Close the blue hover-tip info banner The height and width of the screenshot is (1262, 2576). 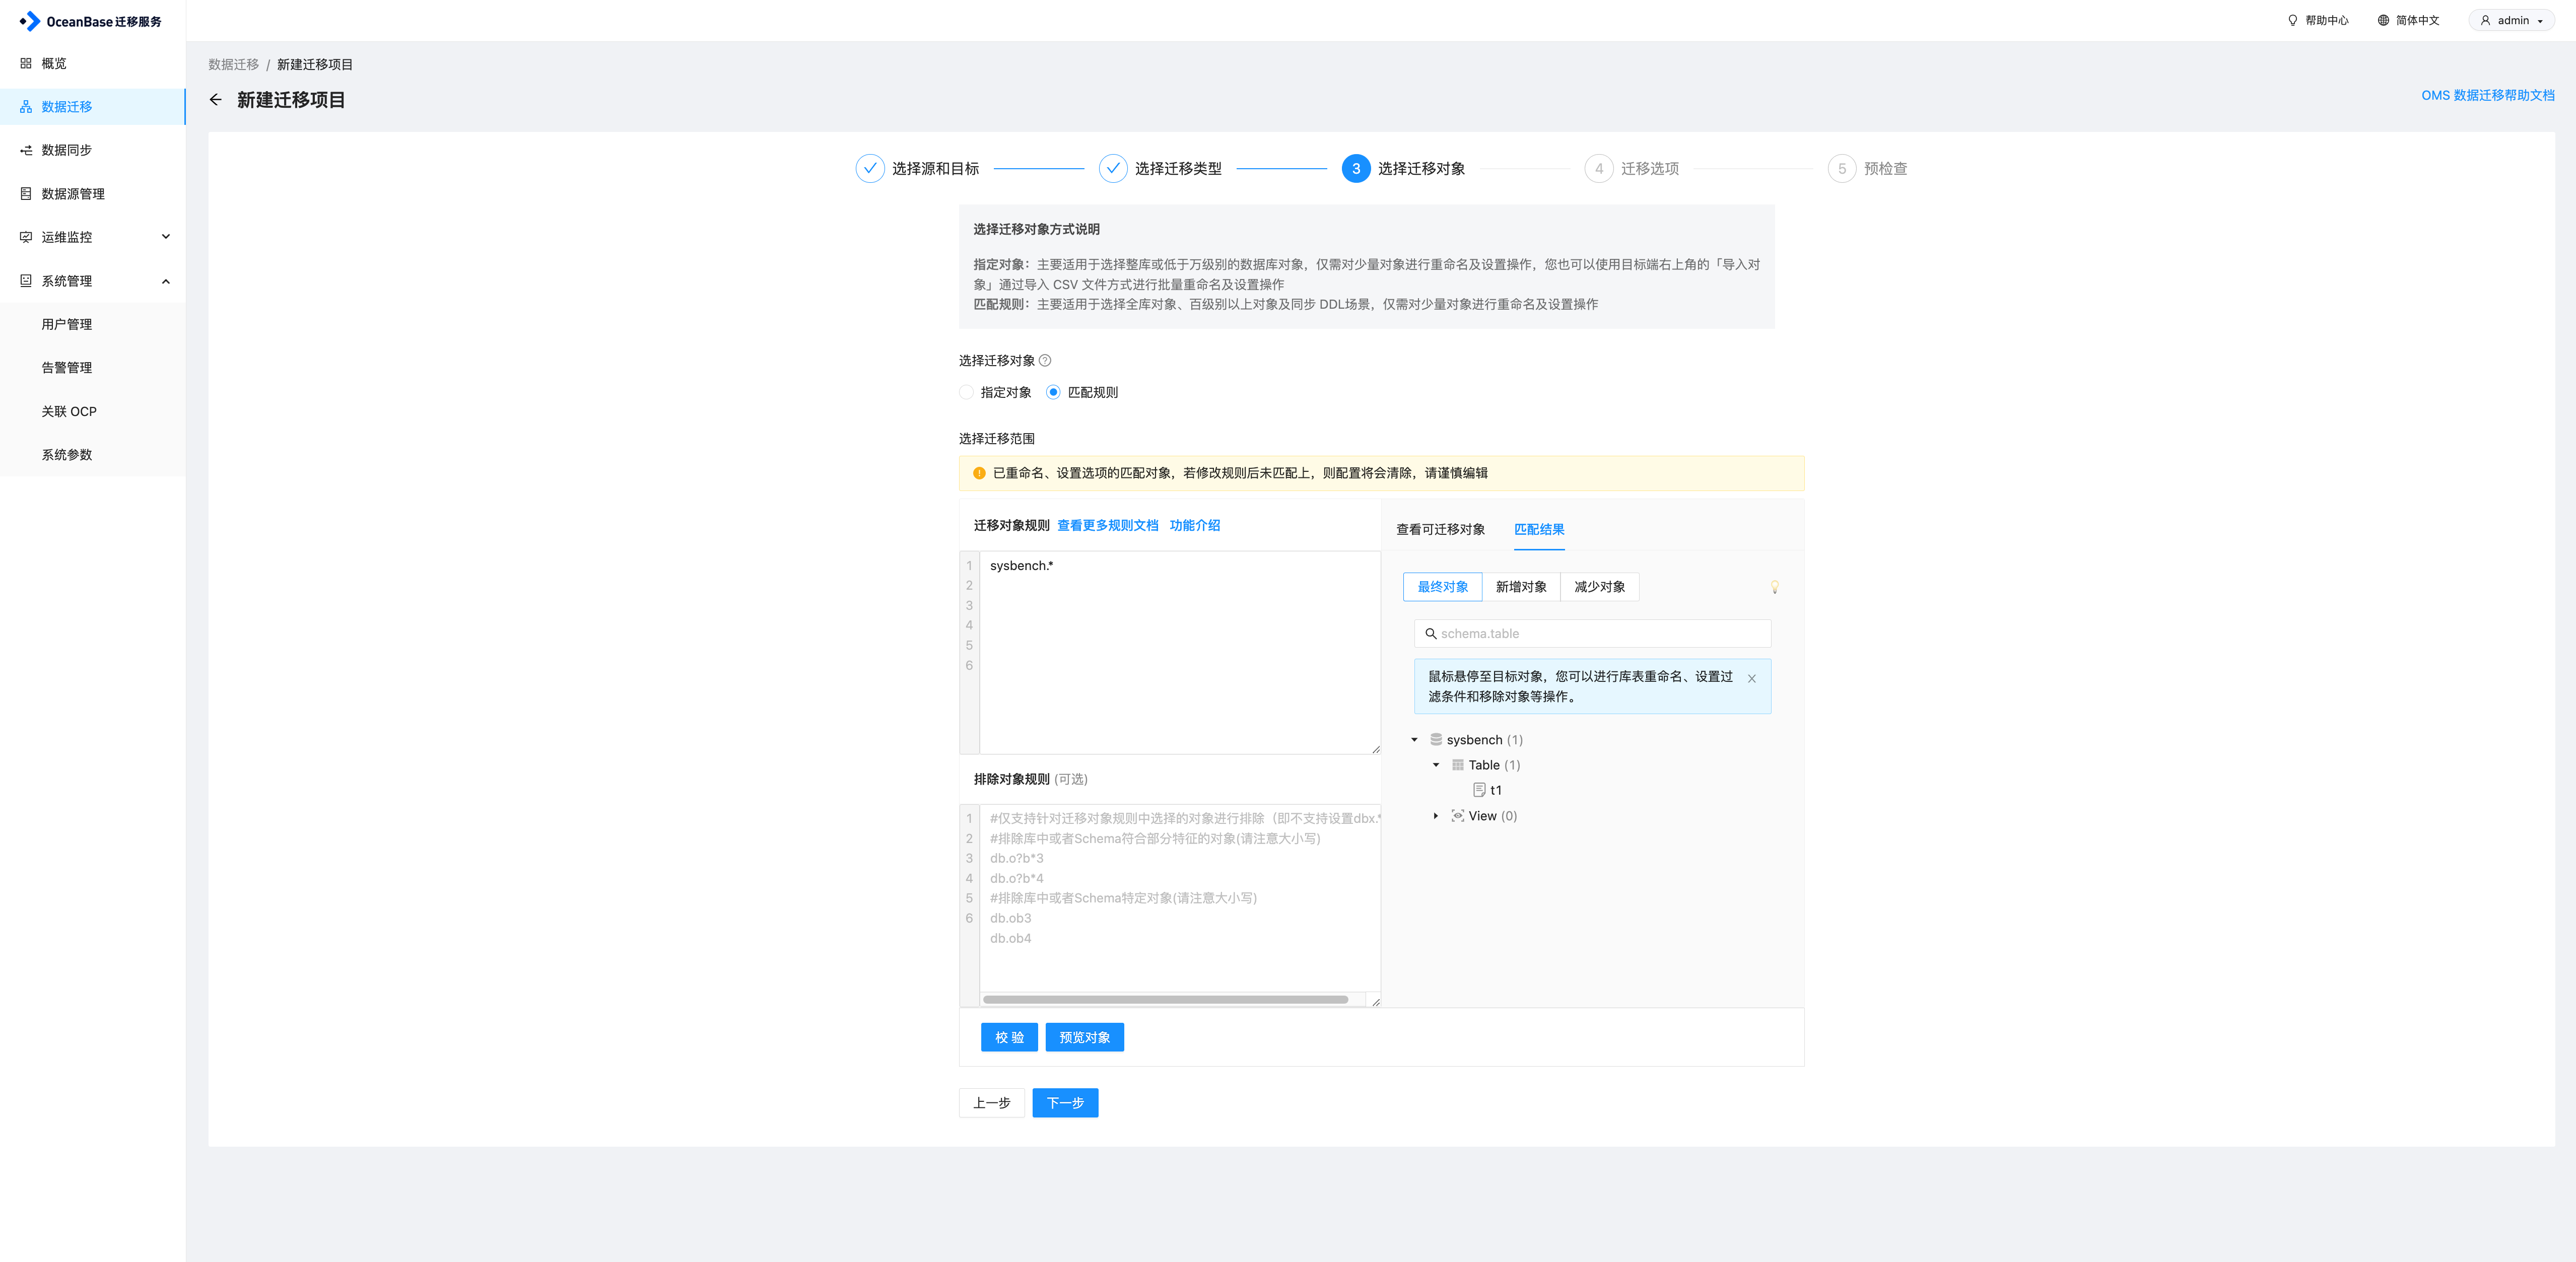[x=1751, y=679]
